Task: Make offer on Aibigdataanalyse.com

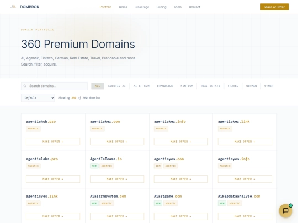Action: click(x=245, y=216)
